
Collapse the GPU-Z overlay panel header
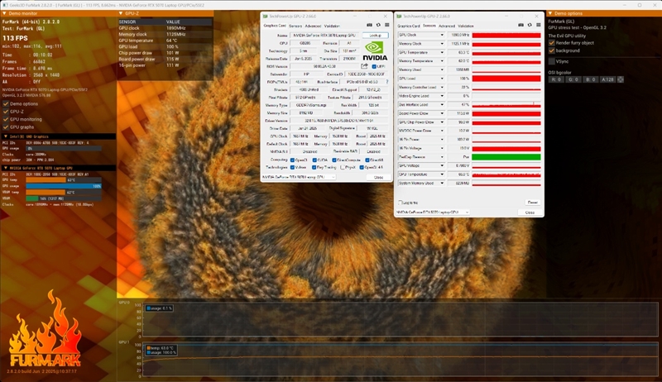121,13
